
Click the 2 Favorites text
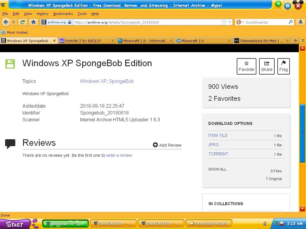click(224, 98)
